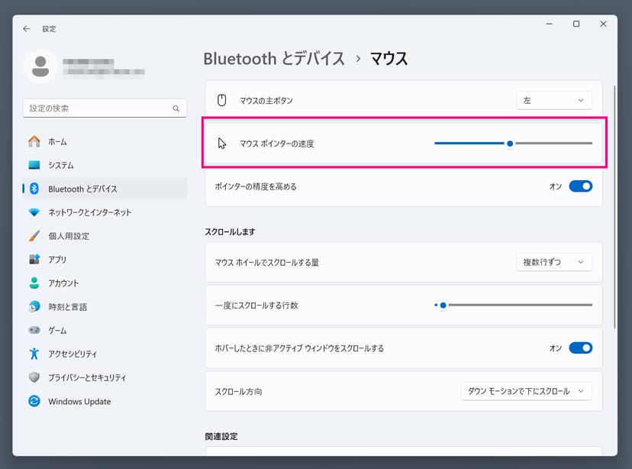The image size is (632, 469).
Task: Click the back arrow icon in the title bar
Action: coord(27,28)
